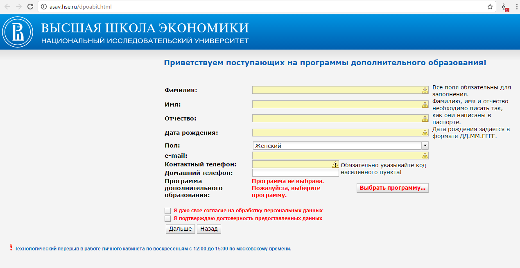Click warning icon in Имя field
This screenshot has height=268, width=520.
(425, 105)
